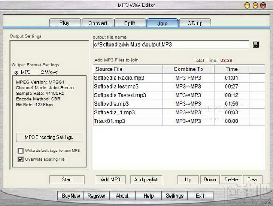This screenshot has width=273, height=206.
Task: Click the 00:03 time cell
Action: tap(232, 112)
